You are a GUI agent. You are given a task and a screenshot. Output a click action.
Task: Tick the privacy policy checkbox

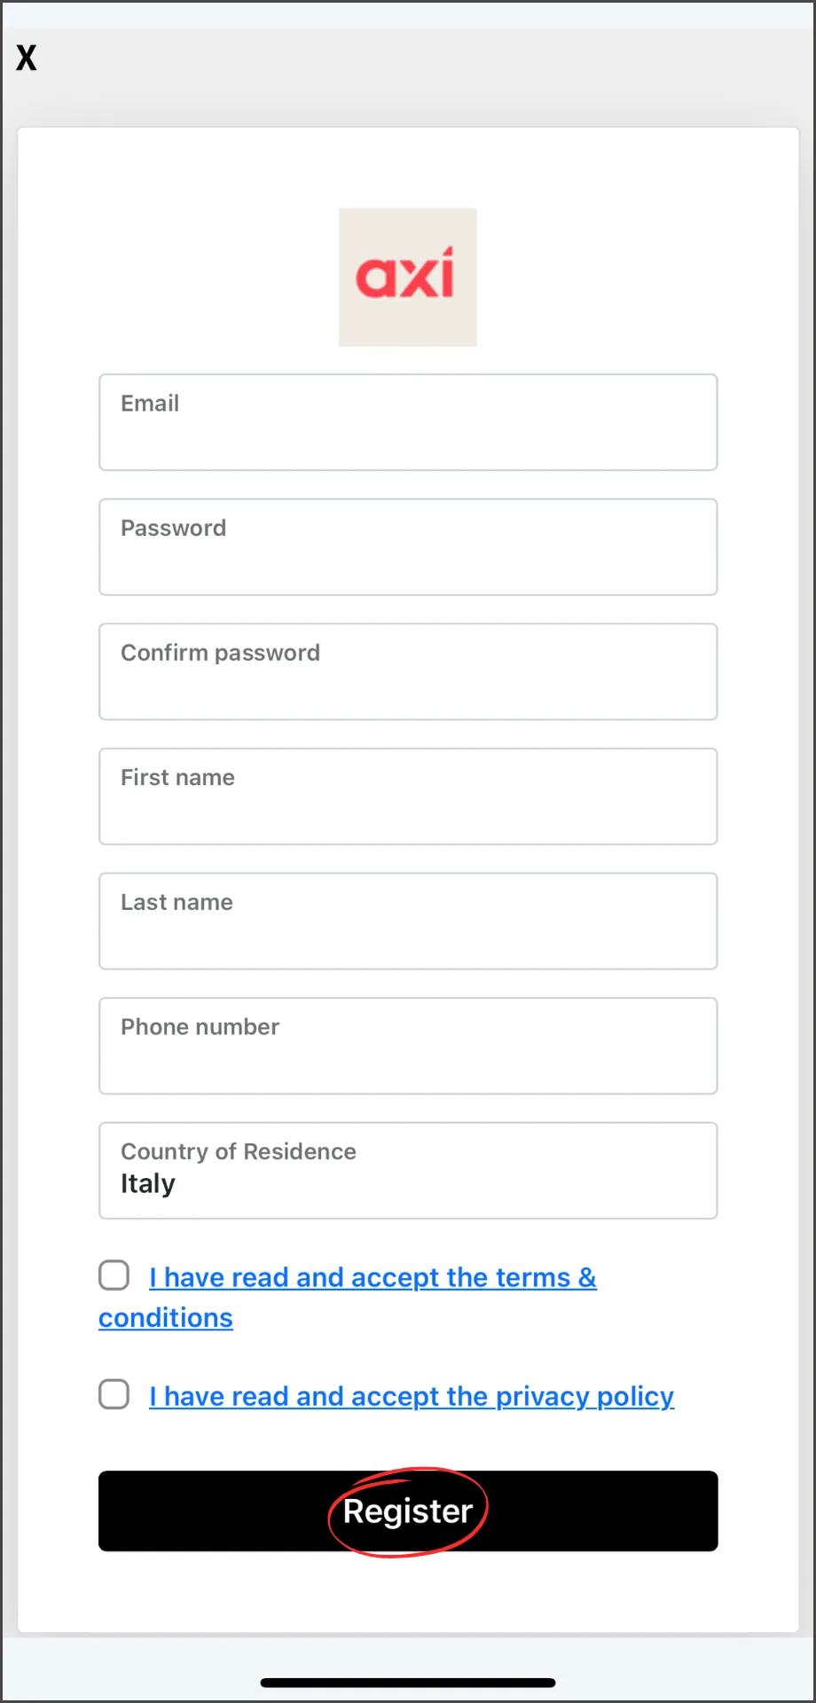click(114, 1394)
